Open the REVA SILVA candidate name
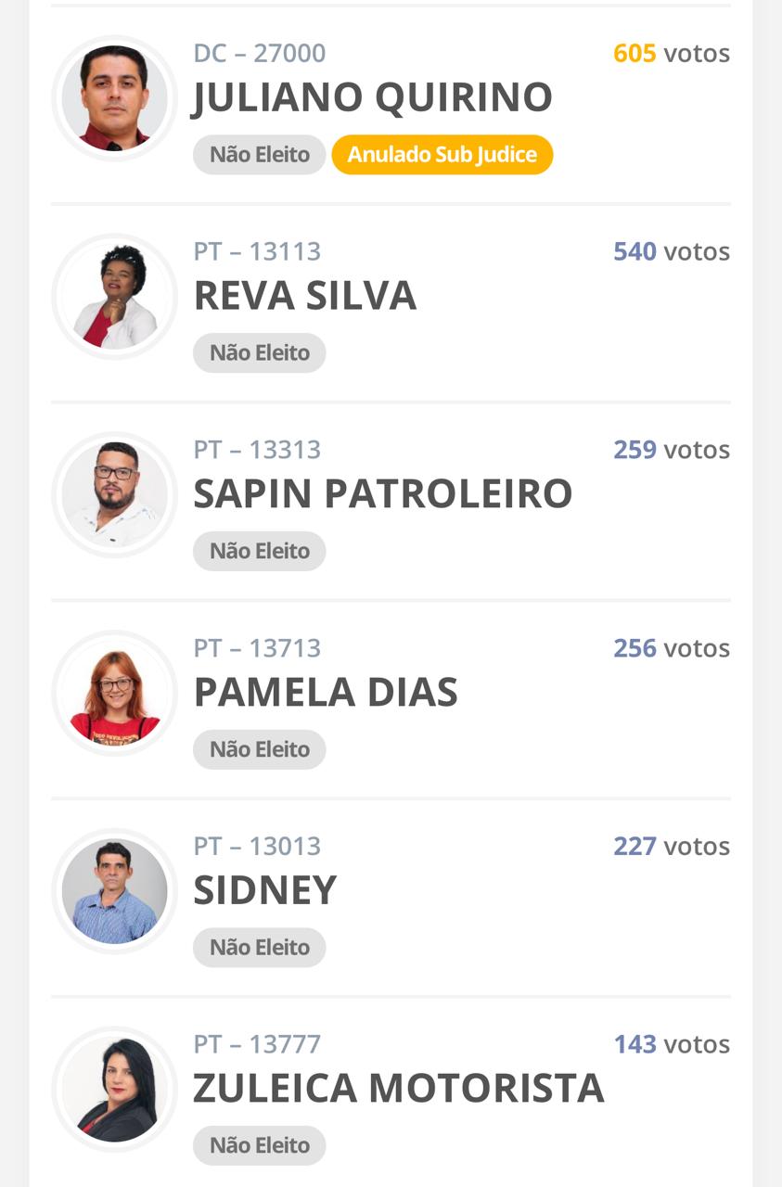 pyautogui.click(x=305, y=296)
